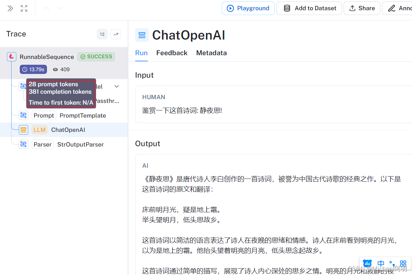Click Add to Dataset button
The height and width of the screenshot is (275, 412).
coord(309,8)
